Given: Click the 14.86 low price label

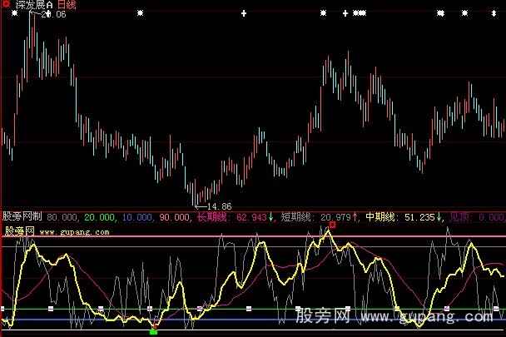Looking at the screenshot, I should pyautogui.click(x=220, y=206).
